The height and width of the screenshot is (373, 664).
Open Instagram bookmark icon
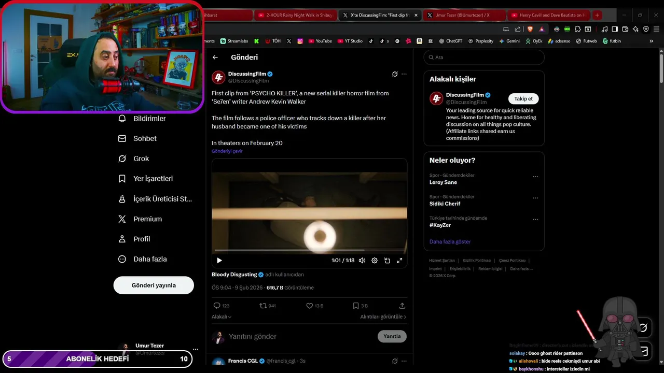pos(300,41)
